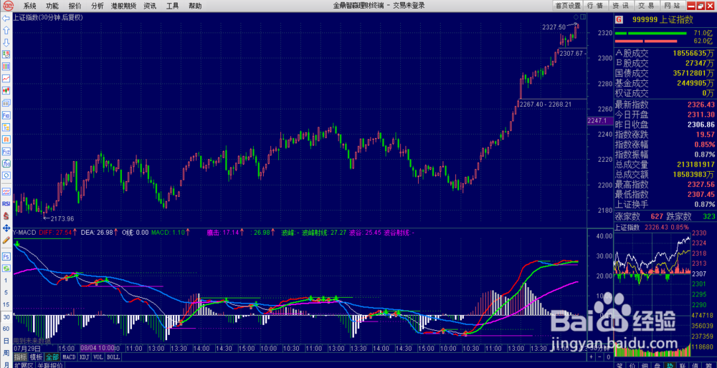717x368 pixels.
Task: Click the back arrow icon in left sidebar
Action: 6,19
